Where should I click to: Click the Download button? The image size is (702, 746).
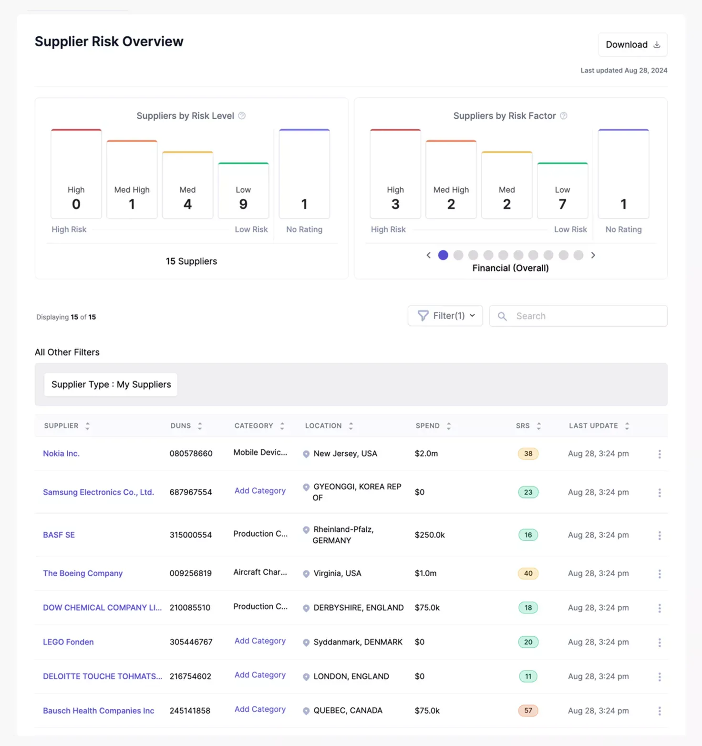click(x=632, y=45)
